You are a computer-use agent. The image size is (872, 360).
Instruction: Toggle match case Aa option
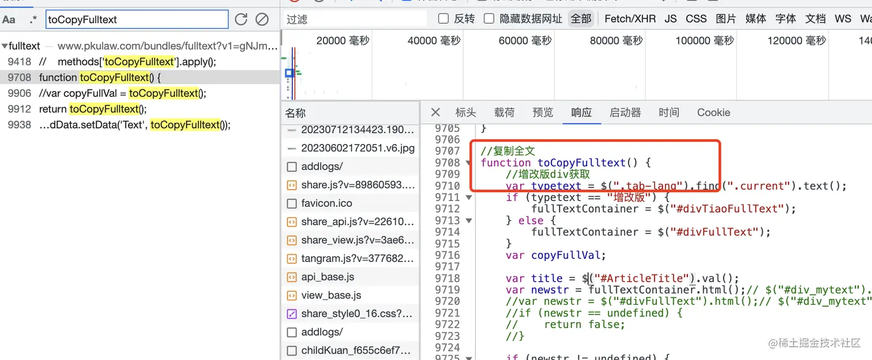[x=9, y=20]
